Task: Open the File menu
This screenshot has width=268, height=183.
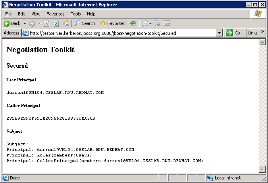Action: coord(8,14)
